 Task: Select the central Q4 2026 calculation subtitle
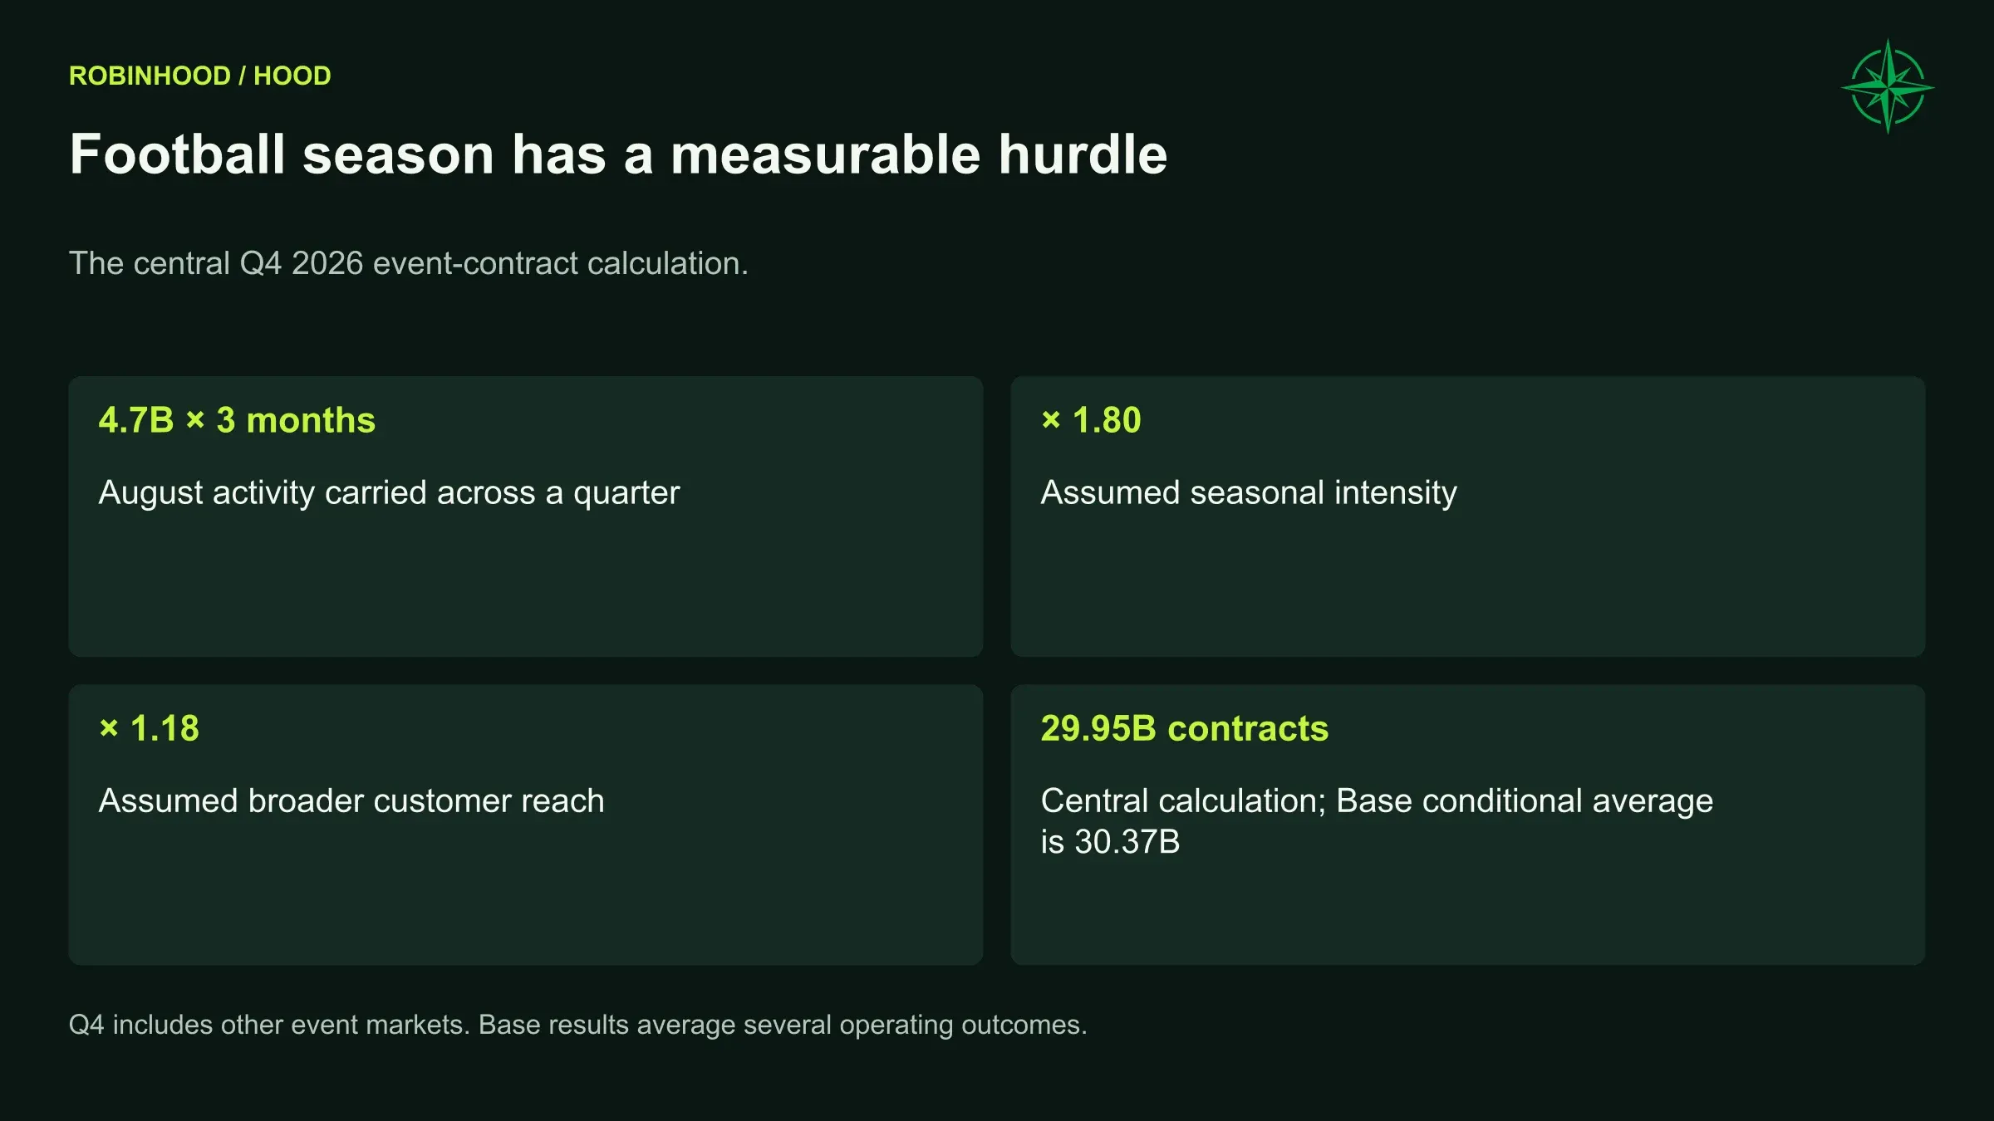(409, 263)
